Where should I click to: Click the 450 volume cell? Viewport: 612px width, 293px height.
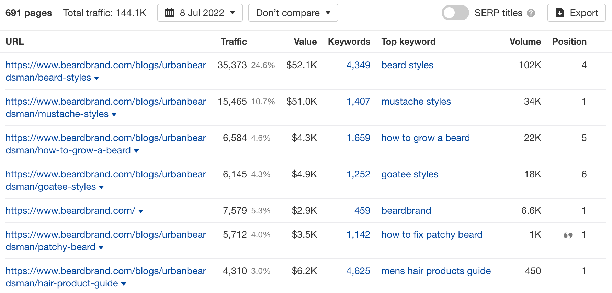[x=533, y=271]
